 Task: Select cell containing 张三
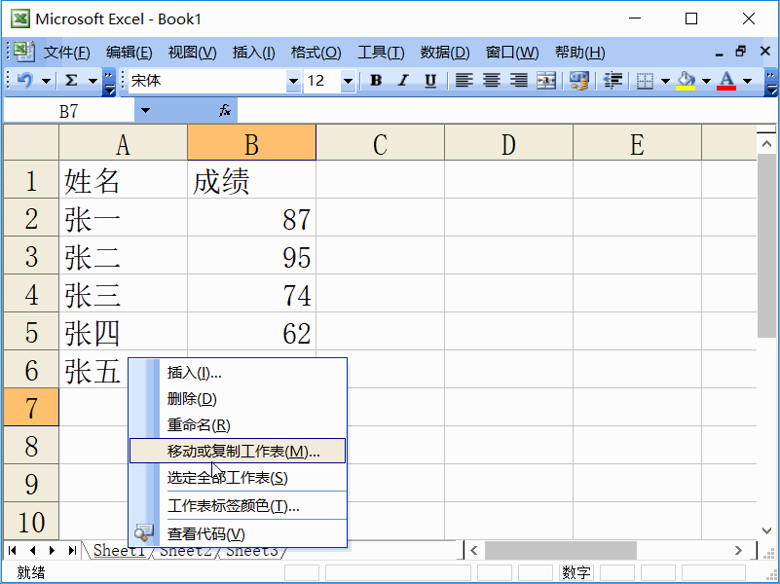click(123, 293)
